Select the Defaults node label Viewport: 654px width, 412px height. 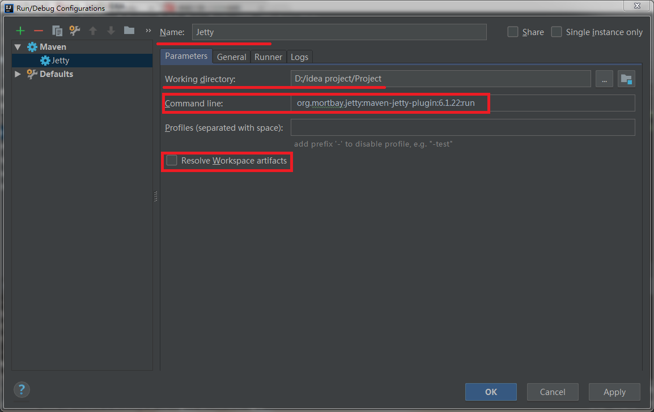(x=56, y=74)
